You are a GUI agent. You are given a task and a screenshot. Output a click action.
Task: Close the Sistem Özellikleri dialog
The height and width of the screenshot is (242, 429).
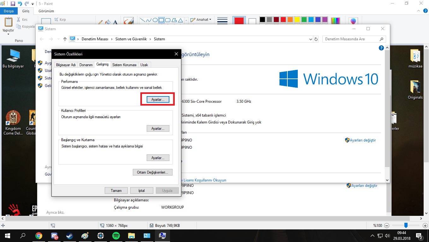(x=176, y=54)
